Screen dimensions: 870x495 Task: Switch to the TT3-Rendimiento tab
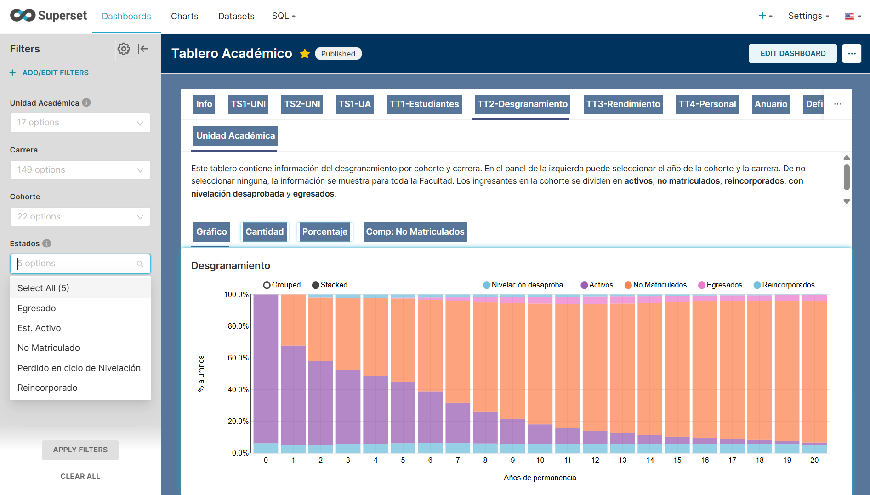tap(623, 104)
